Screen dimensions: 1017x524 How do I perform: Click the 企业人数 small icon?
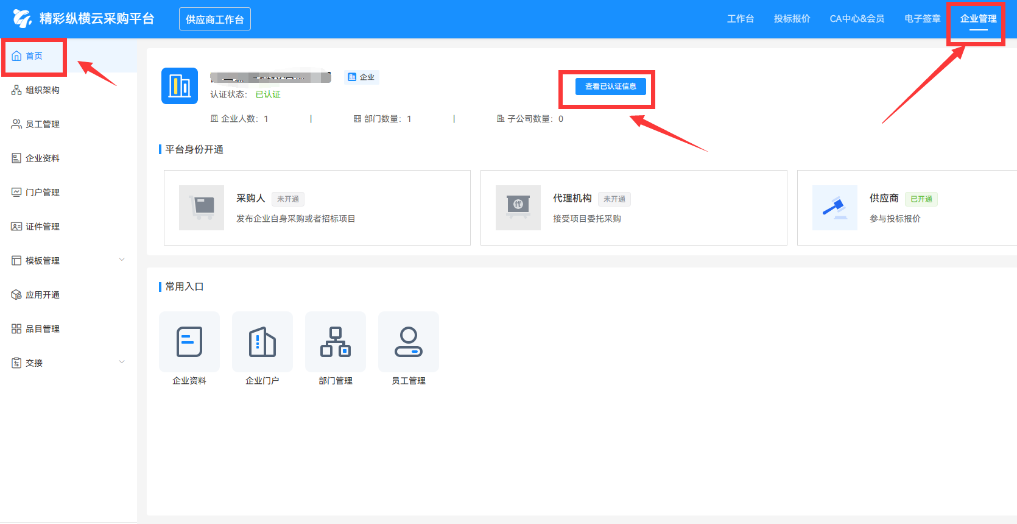(214, 119)
